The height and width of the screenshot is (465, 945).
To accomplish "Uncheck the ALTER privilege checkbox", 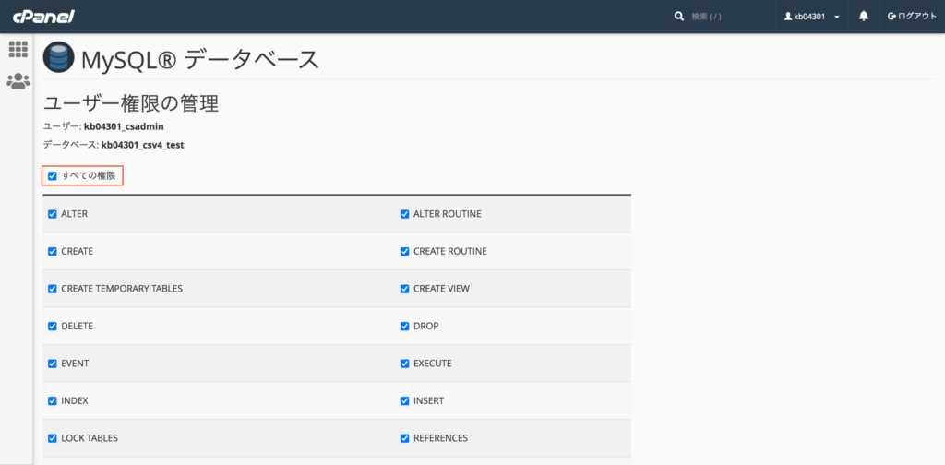I will point(53,214).
